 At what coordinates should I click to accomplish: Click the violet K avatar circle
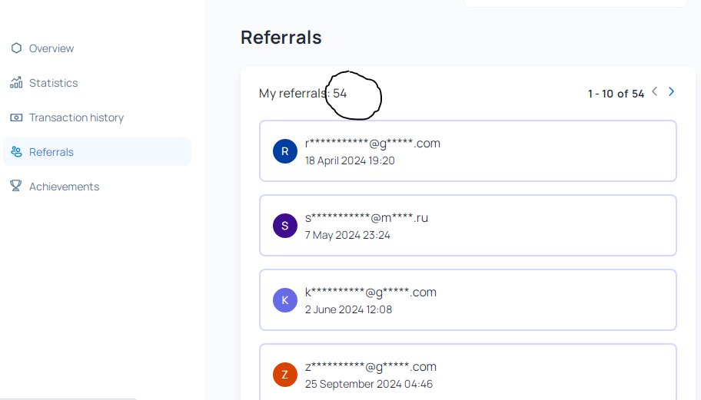[285, 300]
